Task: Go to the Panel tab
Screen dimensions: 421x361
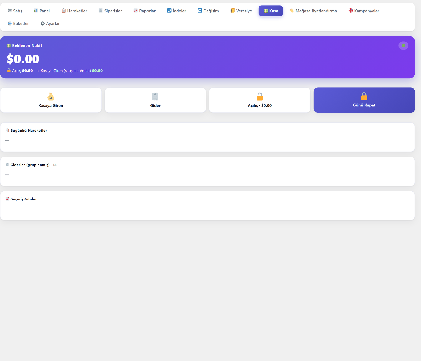Action: 42,11
